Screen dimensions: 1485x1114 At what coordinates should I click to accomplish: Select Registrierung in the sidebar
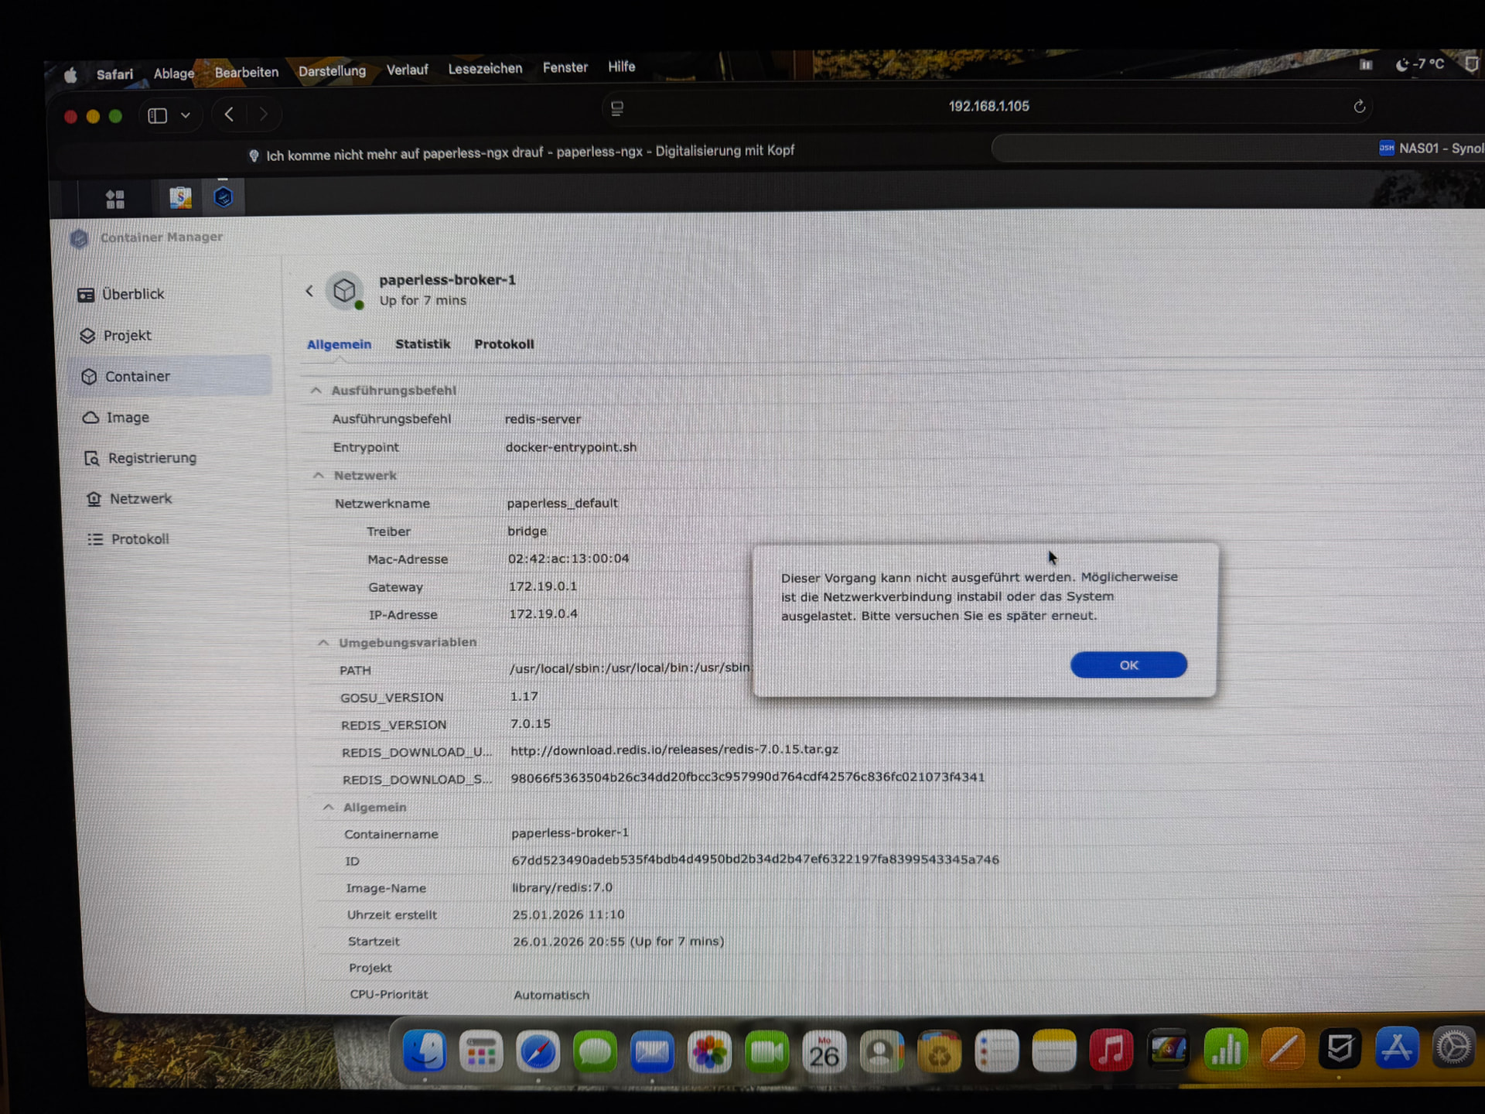tap(152, 458)
